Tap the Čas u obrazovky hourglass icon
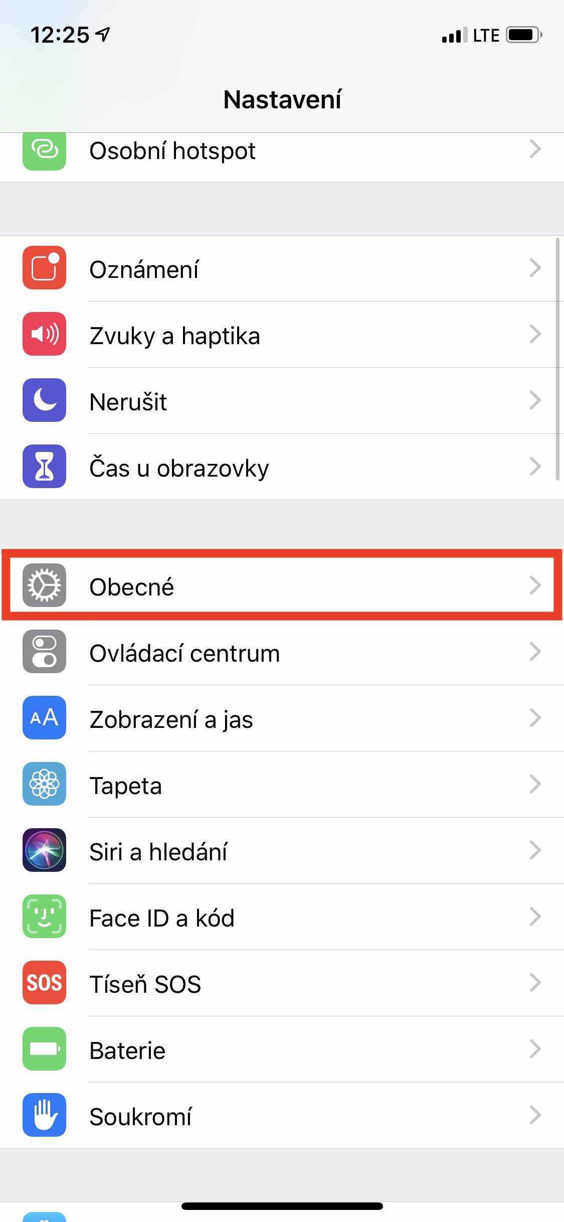The height and width of the screenshot is (1222, 564). click(44, 466)
